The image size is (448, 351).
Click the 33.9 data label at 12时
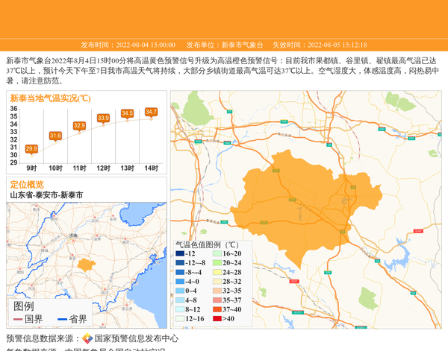pos(103,118)
